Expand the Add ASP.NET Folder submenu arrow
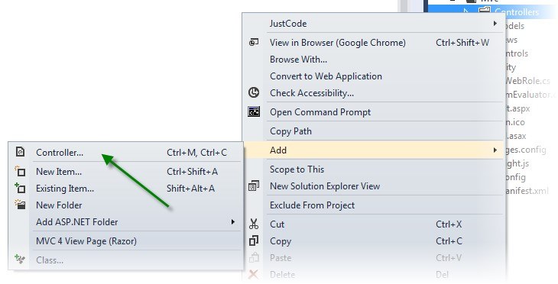 233,222
